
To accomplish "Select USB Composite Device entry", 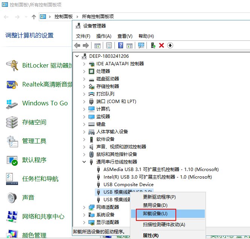I will (128, 185).
